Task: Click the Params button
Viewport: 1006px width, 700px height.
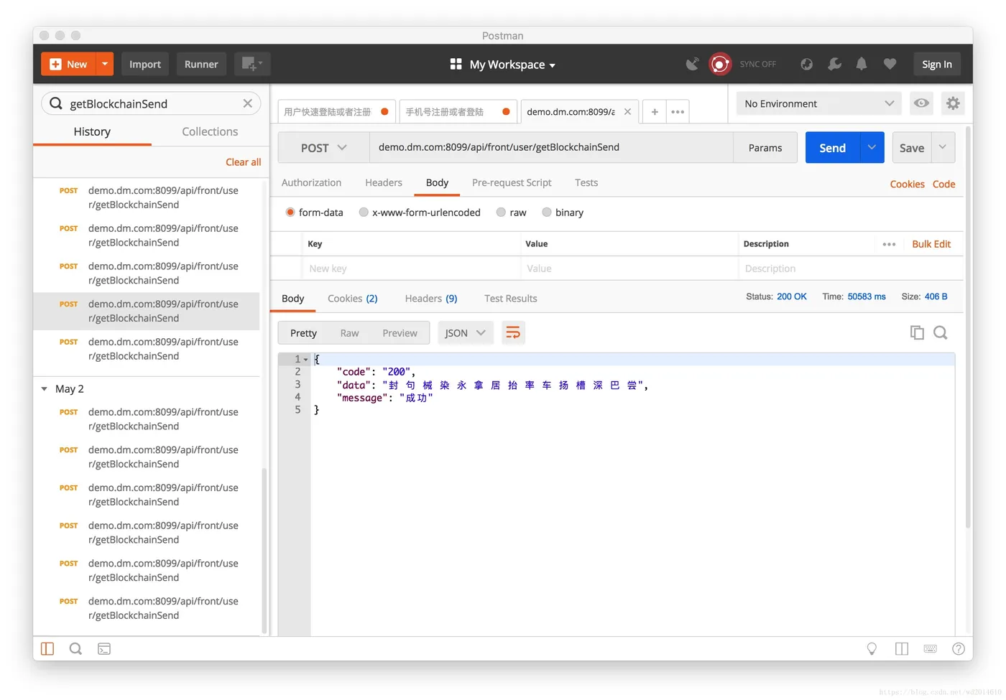Action: click(x=765, y=147)
